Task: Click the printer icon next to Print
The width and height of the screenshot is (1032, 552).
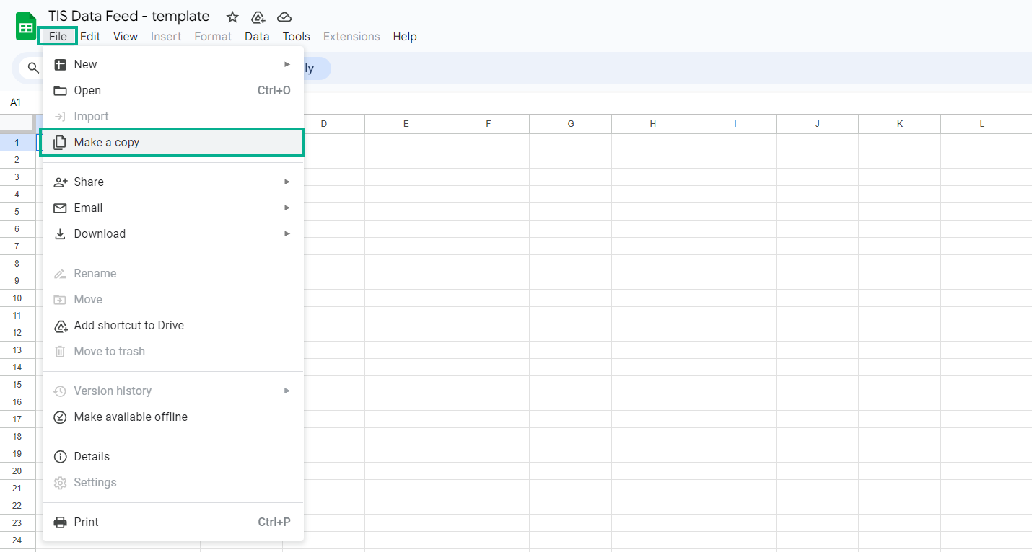Action: point(59,522)
